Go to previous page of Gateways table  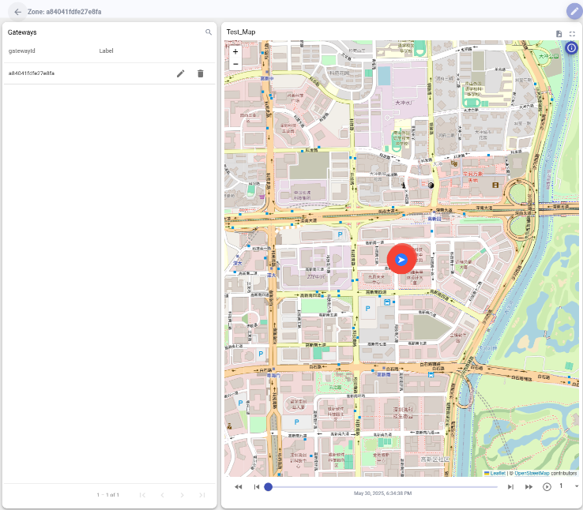pos(162,495)
